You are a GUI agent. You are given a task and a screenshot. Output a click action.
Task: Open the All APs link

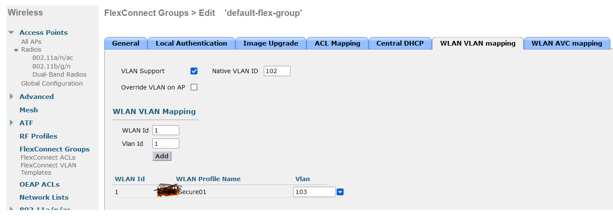(31, 42)
